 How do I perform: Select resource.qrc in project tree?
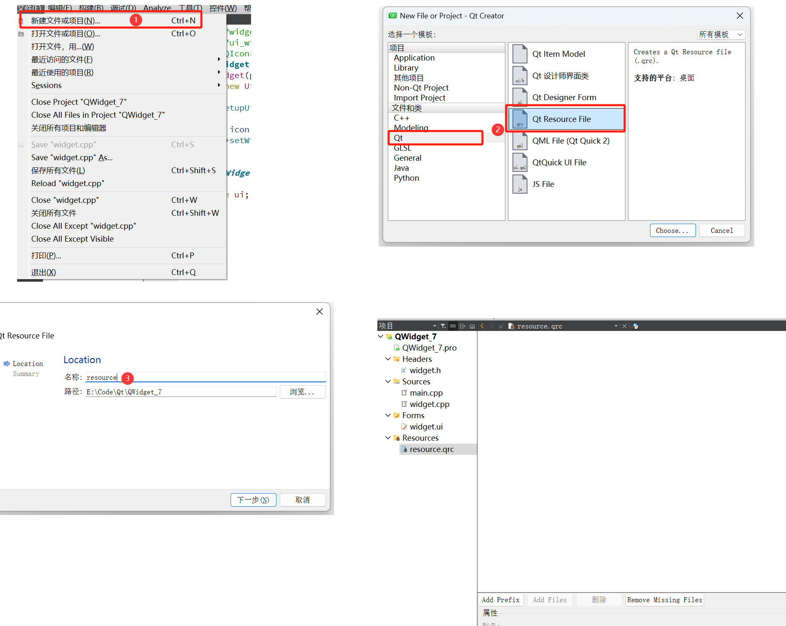tap(432, 449)
